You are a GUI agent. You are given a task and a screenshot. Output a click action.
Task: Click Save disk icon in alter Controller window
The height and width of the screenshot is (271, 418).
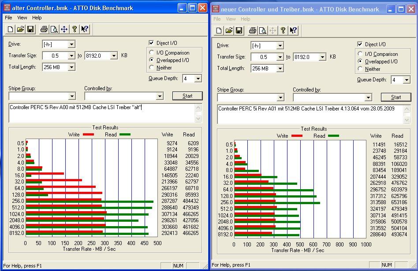click(x=31, y=29)
